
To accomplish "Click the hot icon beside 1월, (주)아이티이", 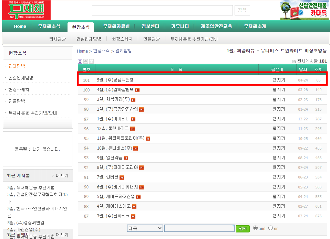I will click(x=133, y=119).
